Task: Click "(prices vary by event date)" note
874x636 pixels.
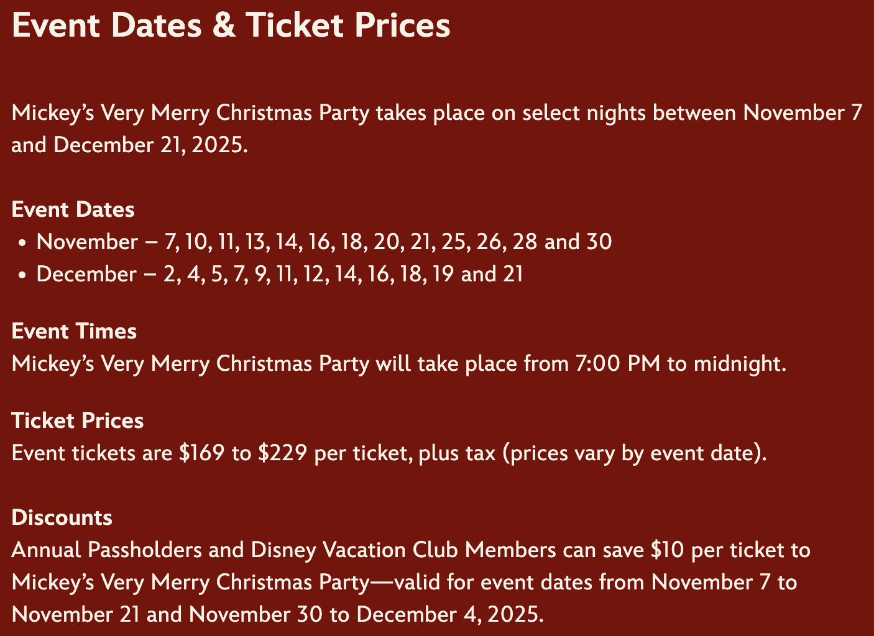Action: (634, 453)
